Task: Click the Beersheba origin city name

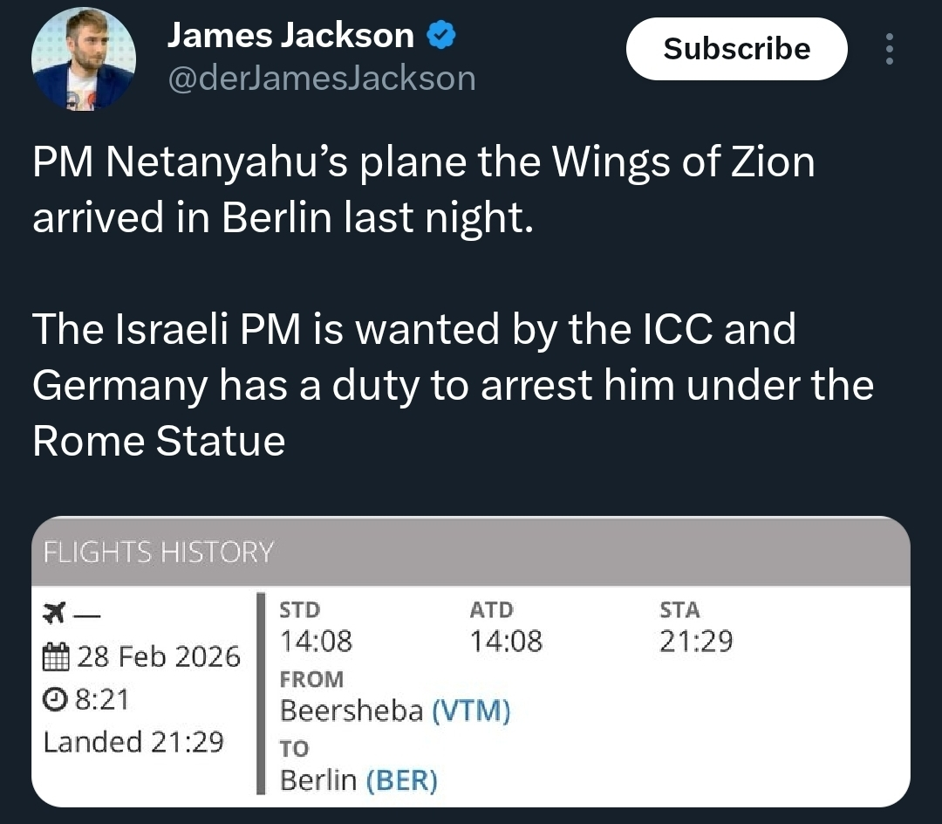Action: click(x=352, y=711)
